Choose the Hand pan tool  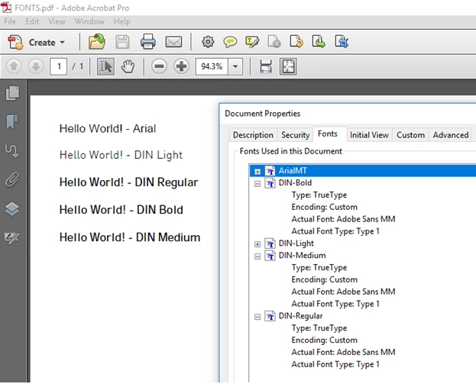(128, 66)
